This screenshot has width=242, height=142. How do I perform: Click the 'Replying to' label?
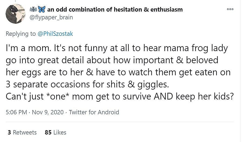[21, 34]
